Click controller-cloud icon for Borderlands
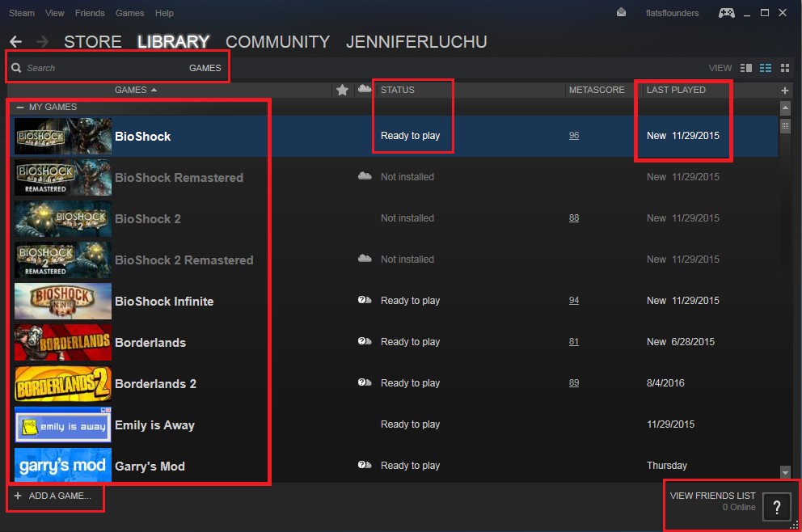Viewport: 802px width, 532px height. (x=365, y=341)
